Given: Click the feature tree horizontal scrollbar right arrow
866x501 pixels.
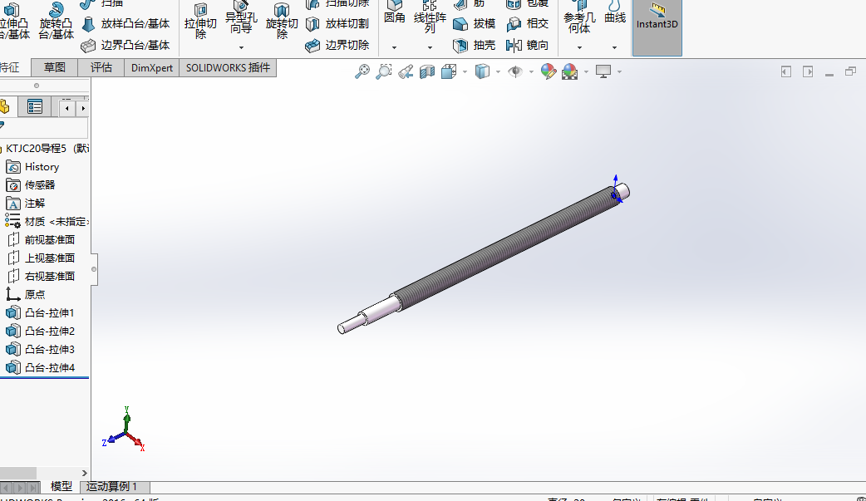Looking at the screenshot, I should pos(84,474).
